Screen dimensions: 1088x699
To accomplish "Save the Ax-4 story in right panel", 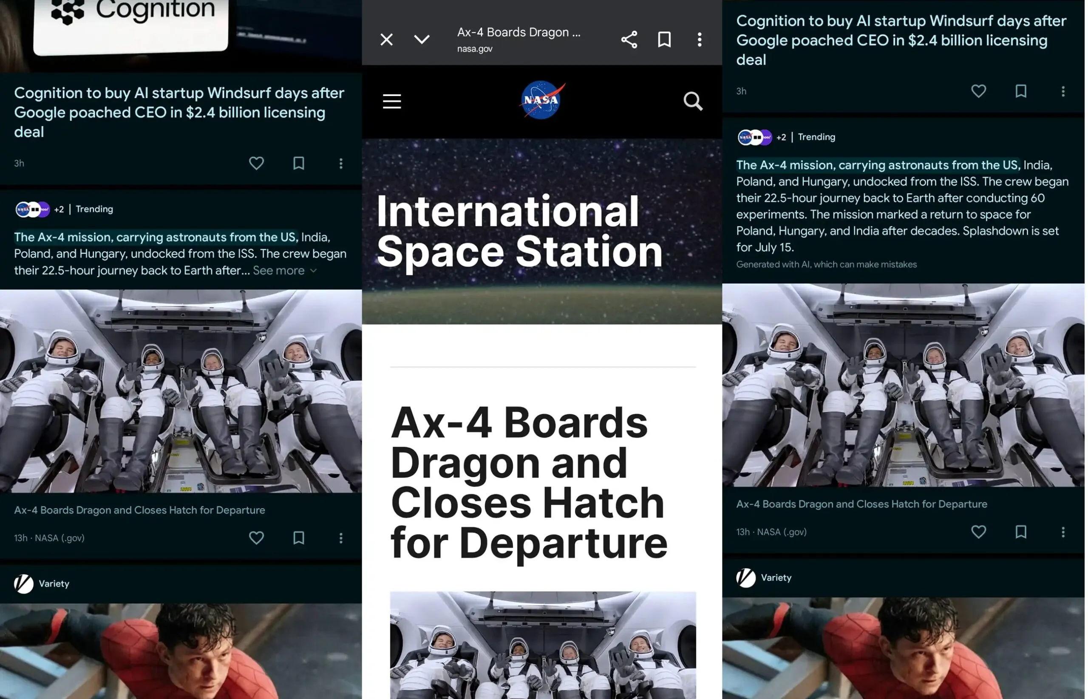I will point(1021,532).
